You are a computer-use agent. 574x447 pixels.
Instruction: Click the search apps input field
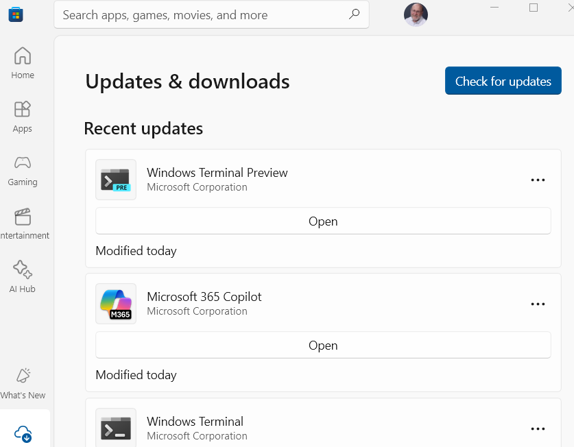click(x=211, y=14)
